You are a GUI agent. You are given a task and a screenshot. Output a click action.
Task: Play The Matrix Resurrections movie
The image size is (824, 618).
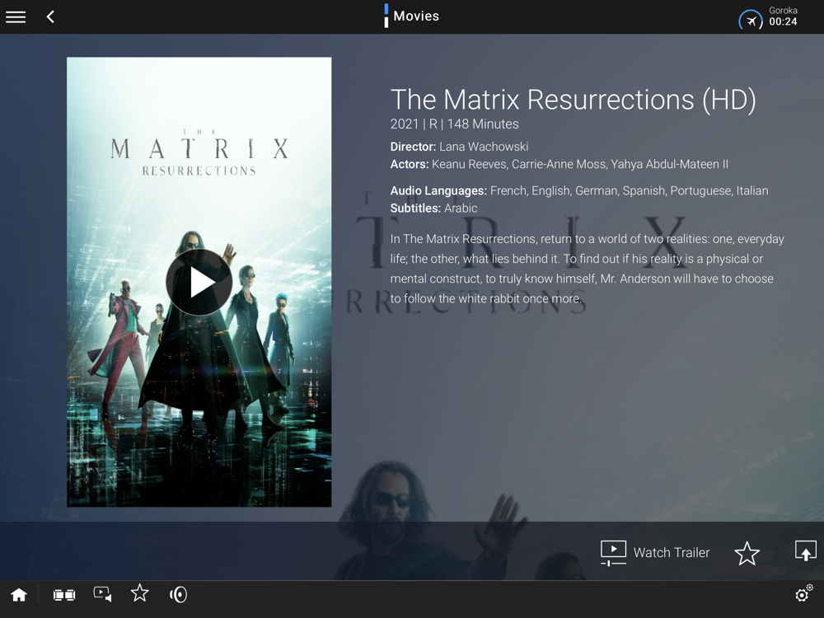(x=199, y=282)
